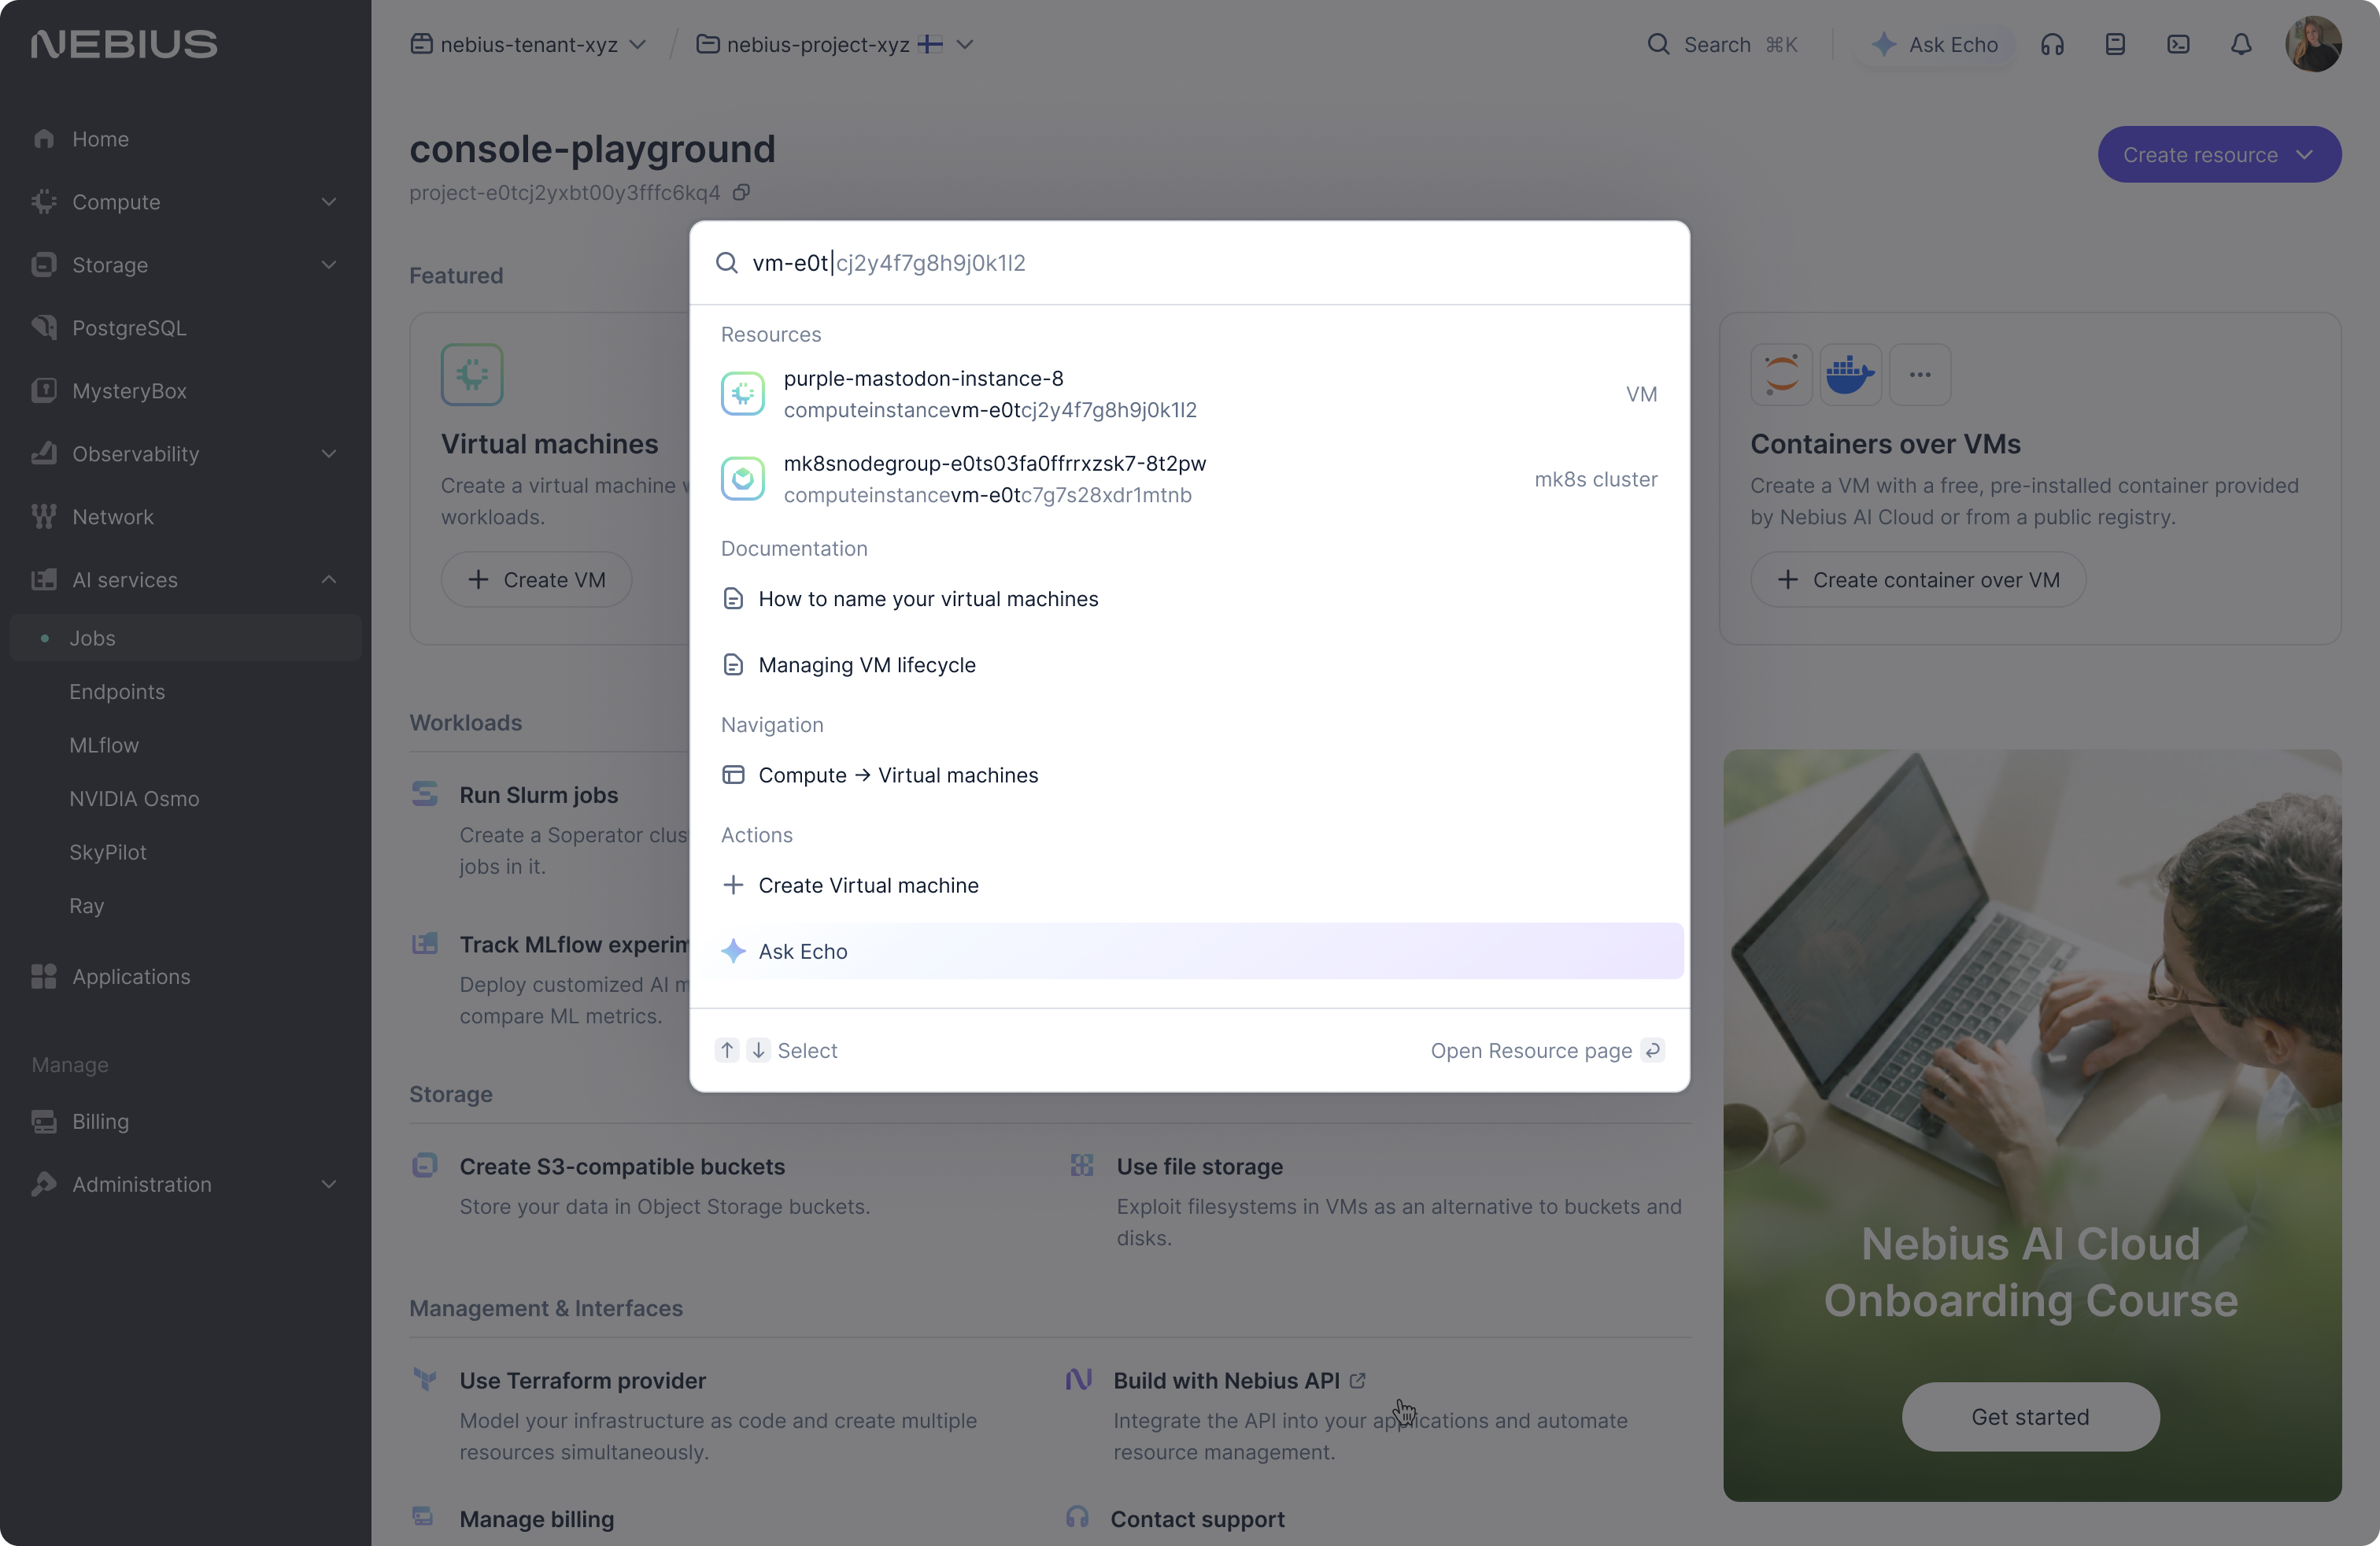Click Create container over VM button
Image resolution: width=2380 pixels, height=1546 pixels.
(1917, 580)
